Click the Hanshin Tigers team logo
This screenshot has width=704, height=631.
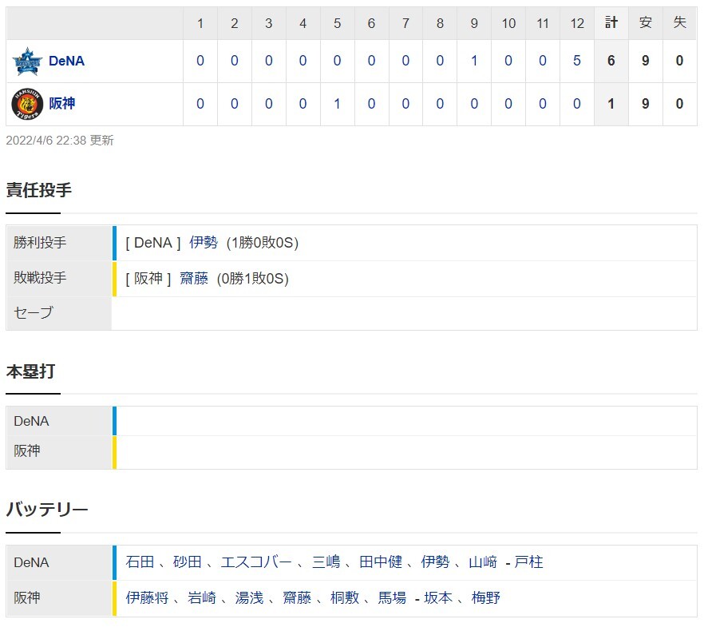[27, 104]
